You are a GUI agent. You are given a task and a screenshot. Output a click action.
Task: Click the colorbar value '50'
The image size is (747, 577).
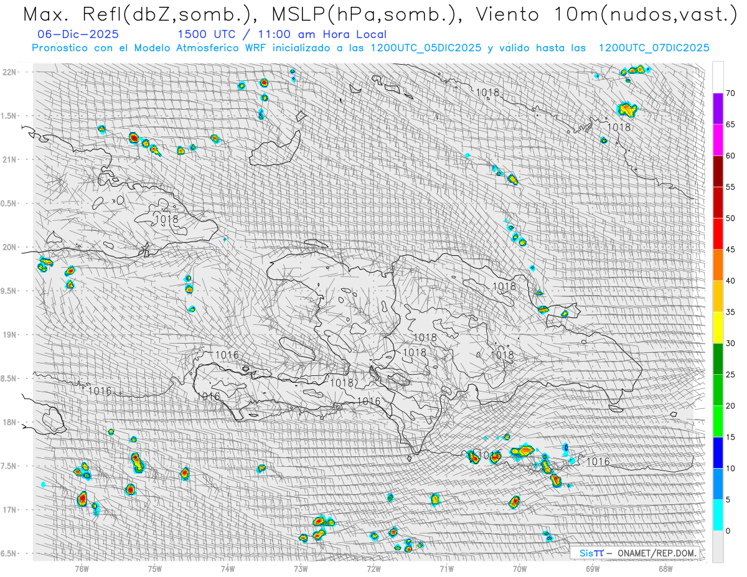pyautogui.click(x=730, y=218)
